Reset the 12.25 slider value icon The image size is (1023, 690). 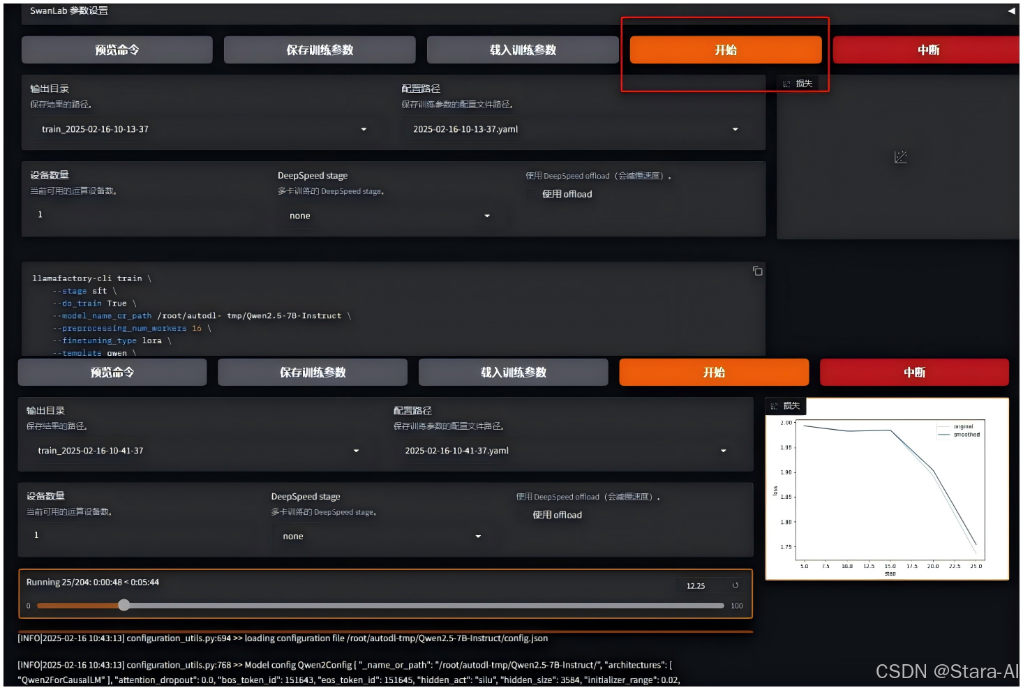tap(735, 585)
